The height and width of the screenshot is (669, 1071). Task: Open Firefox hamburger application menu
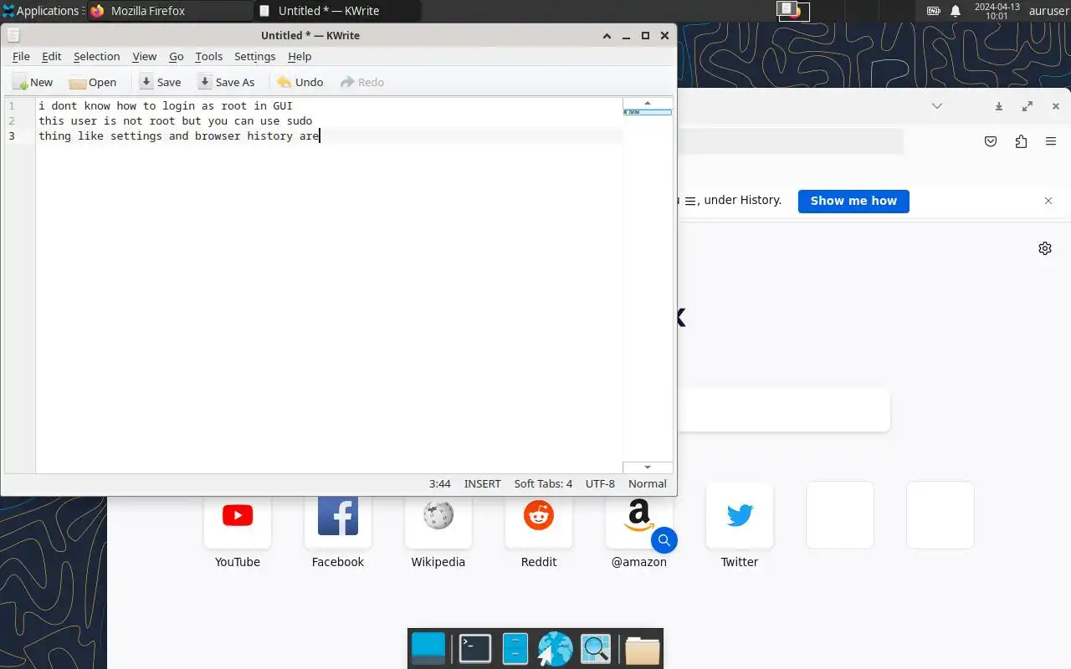click(x=1051, y=141)
